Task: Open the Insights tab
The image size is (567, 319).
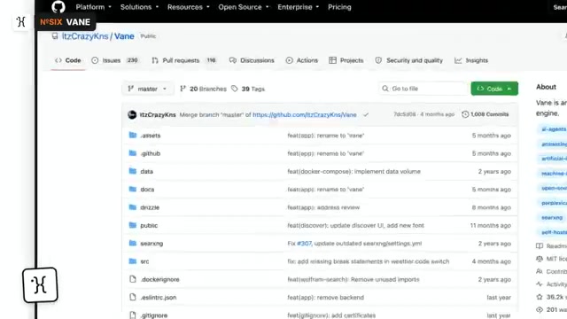Action: pyautogui.click(x=471, y=60)
